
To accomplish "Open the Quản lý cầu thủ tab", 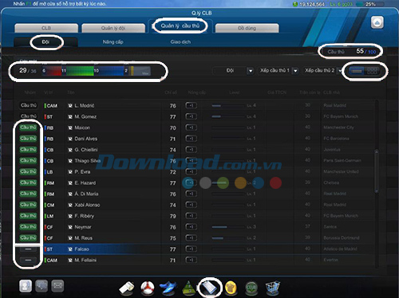I will pyautogui.click(x=180, y=26).
